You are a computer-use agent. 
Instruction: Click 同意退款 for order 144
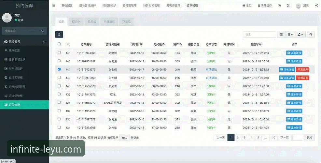(303, 69)
